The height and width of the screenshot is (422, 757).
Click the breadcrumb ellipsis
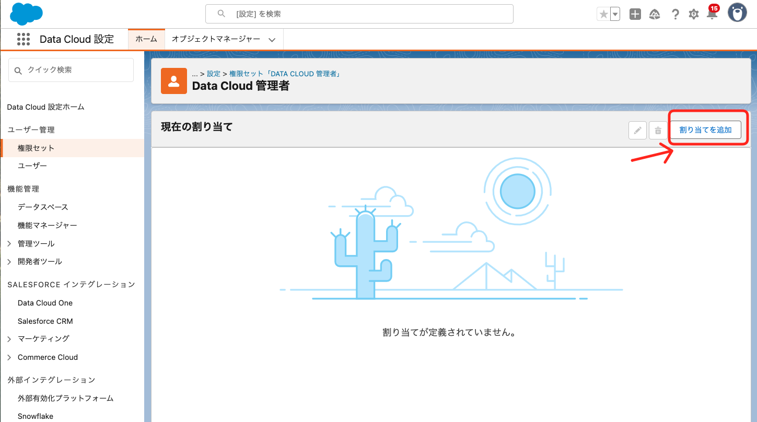[x=195, y=74]
